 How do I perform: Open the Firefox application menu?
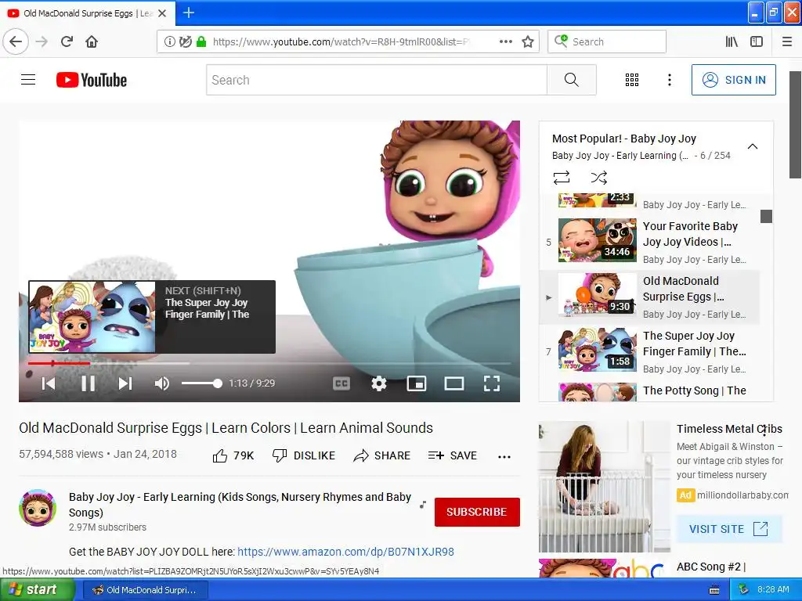pyautogui.click(x=787, y=41)
